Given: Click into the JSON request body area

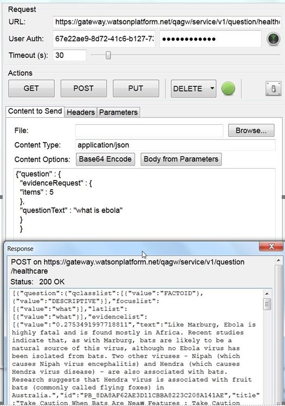Looking at the screenshot, I should tap(144, 204).
